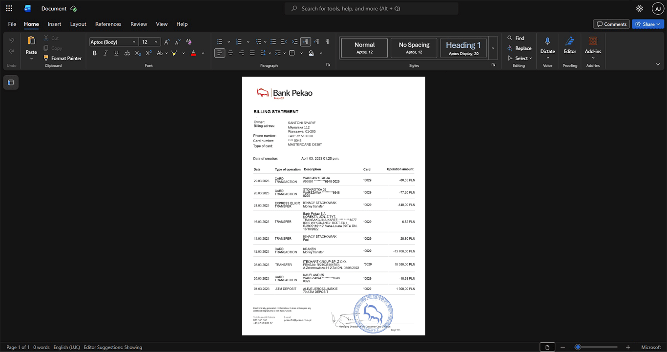Set left-to-right text direction

(306, 42)
